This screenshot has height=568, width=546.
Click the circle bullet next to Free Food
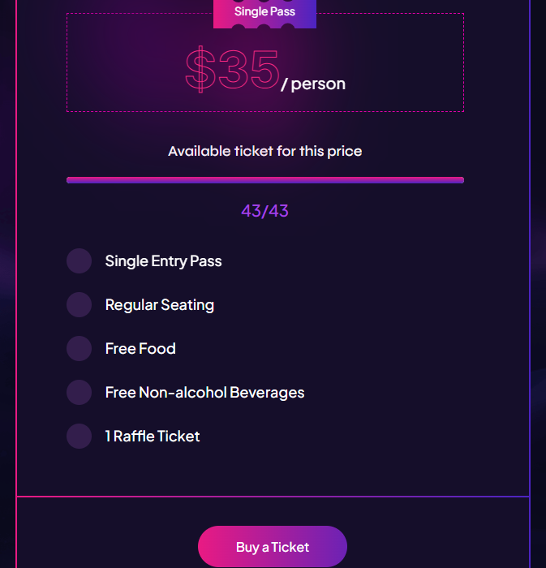tap(79, 349)
